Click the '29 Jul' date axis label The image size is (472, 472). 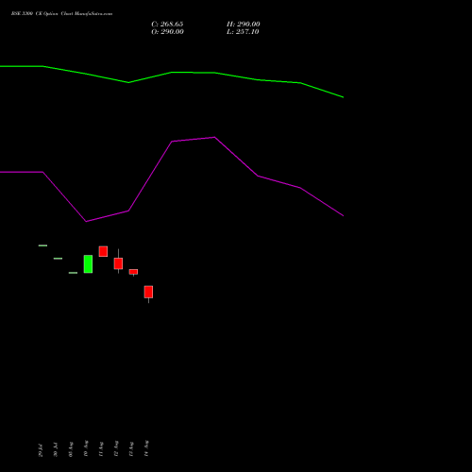click(41, 450)
